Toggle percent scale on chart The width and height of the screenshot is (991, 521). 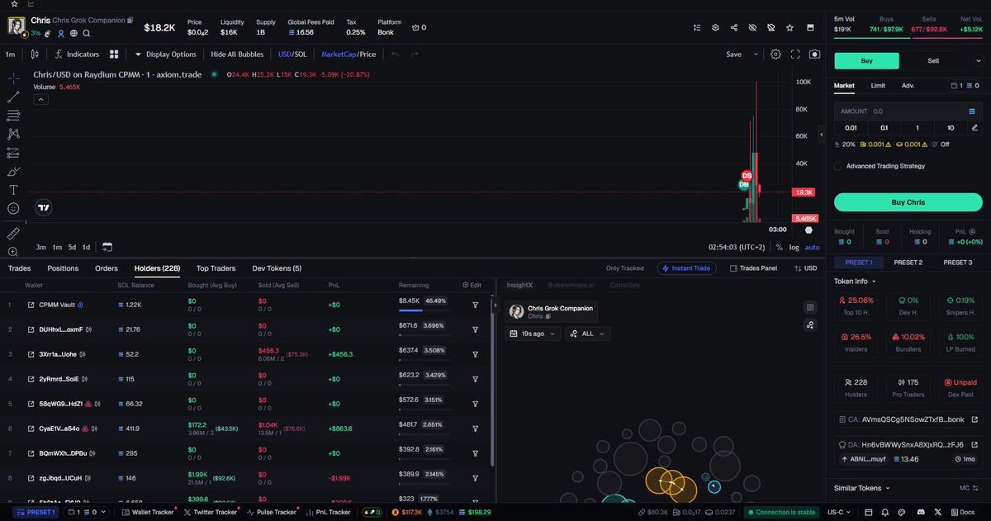point(779,247)
